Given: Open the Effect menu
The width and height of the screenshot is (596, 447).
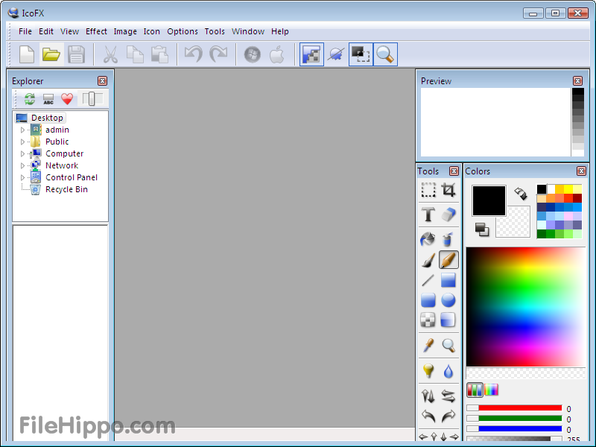Looking at the screenshot, I should 96,31.
